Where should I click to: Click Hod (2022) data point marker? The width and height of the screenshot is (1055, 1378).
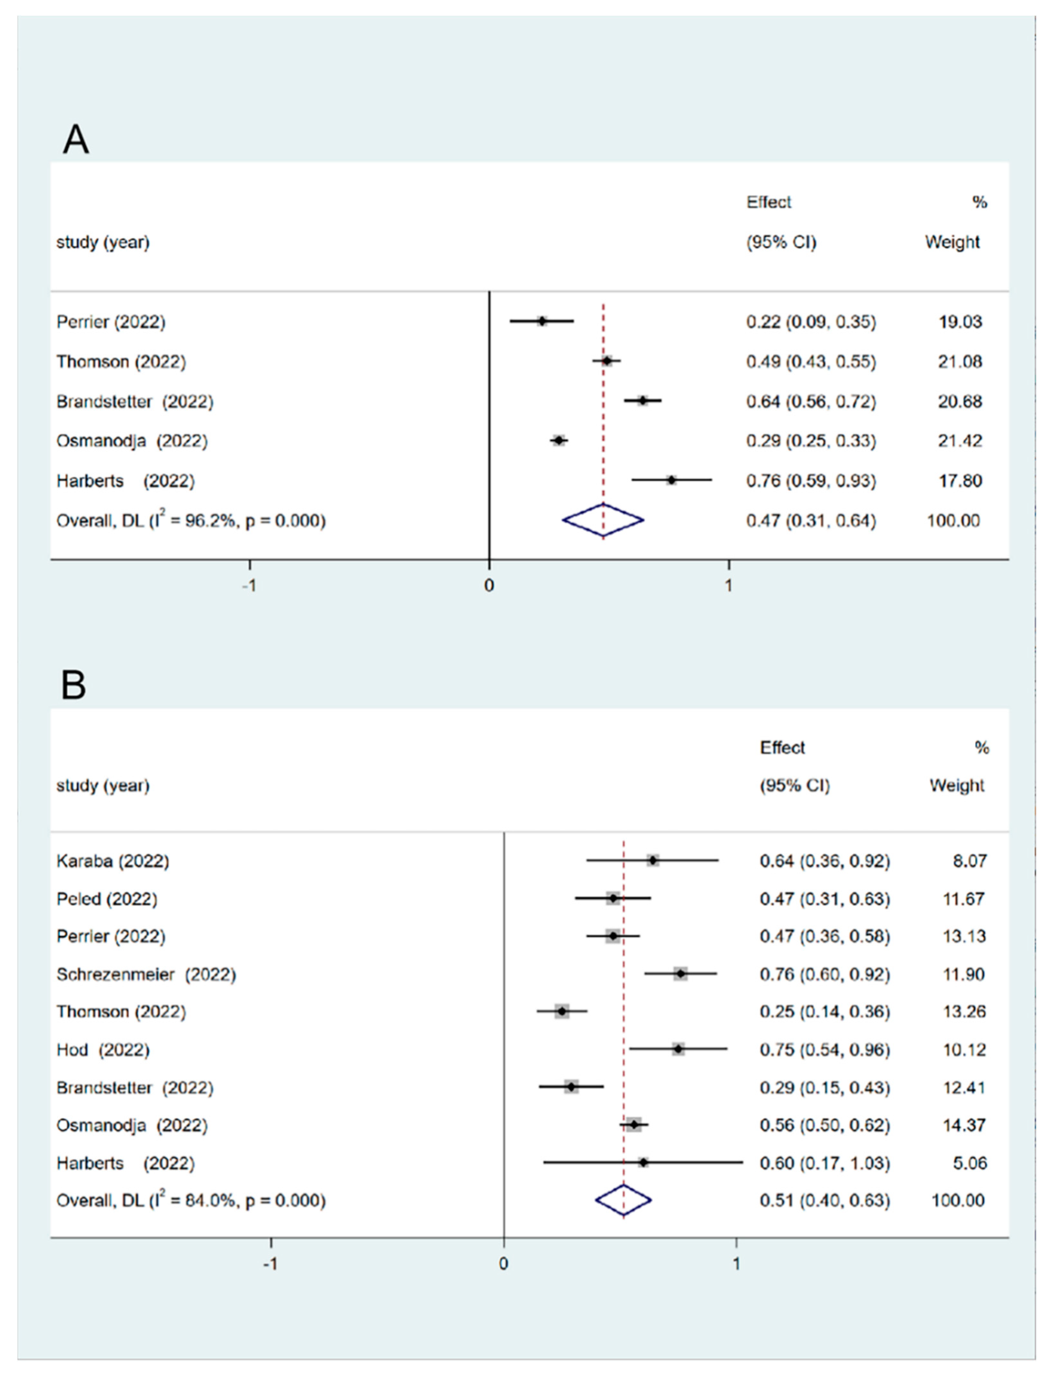tap(678, 1050)
